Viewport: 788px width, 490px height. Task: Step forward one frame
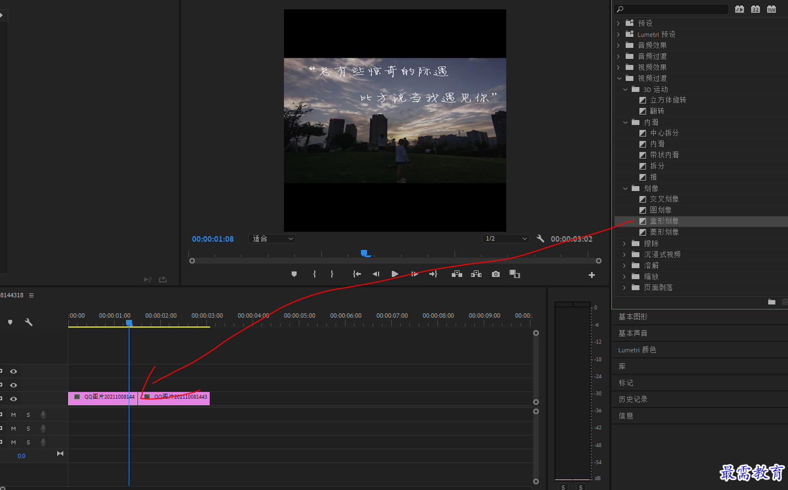414,274
